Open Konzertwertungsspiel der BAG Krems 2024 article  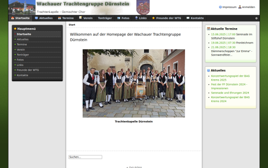tap(230, 99)
